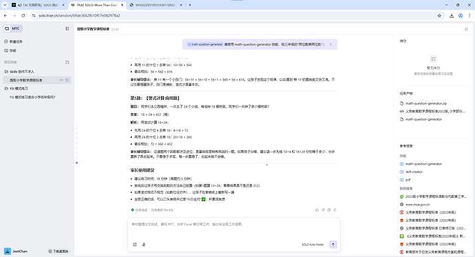Open the JeetChan user profile

(16, 251)
